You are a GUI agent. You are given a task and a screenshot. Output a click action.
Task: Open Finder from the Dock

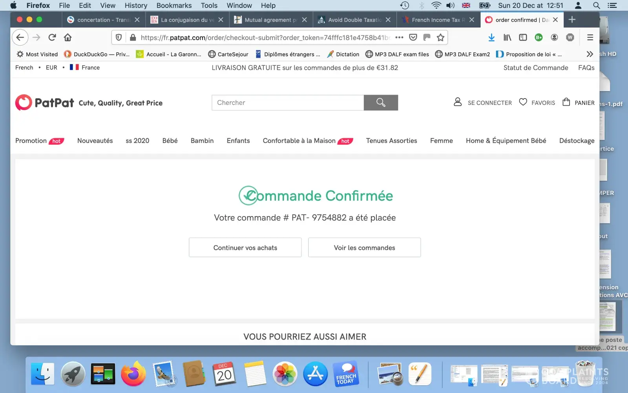pos(43,373)
